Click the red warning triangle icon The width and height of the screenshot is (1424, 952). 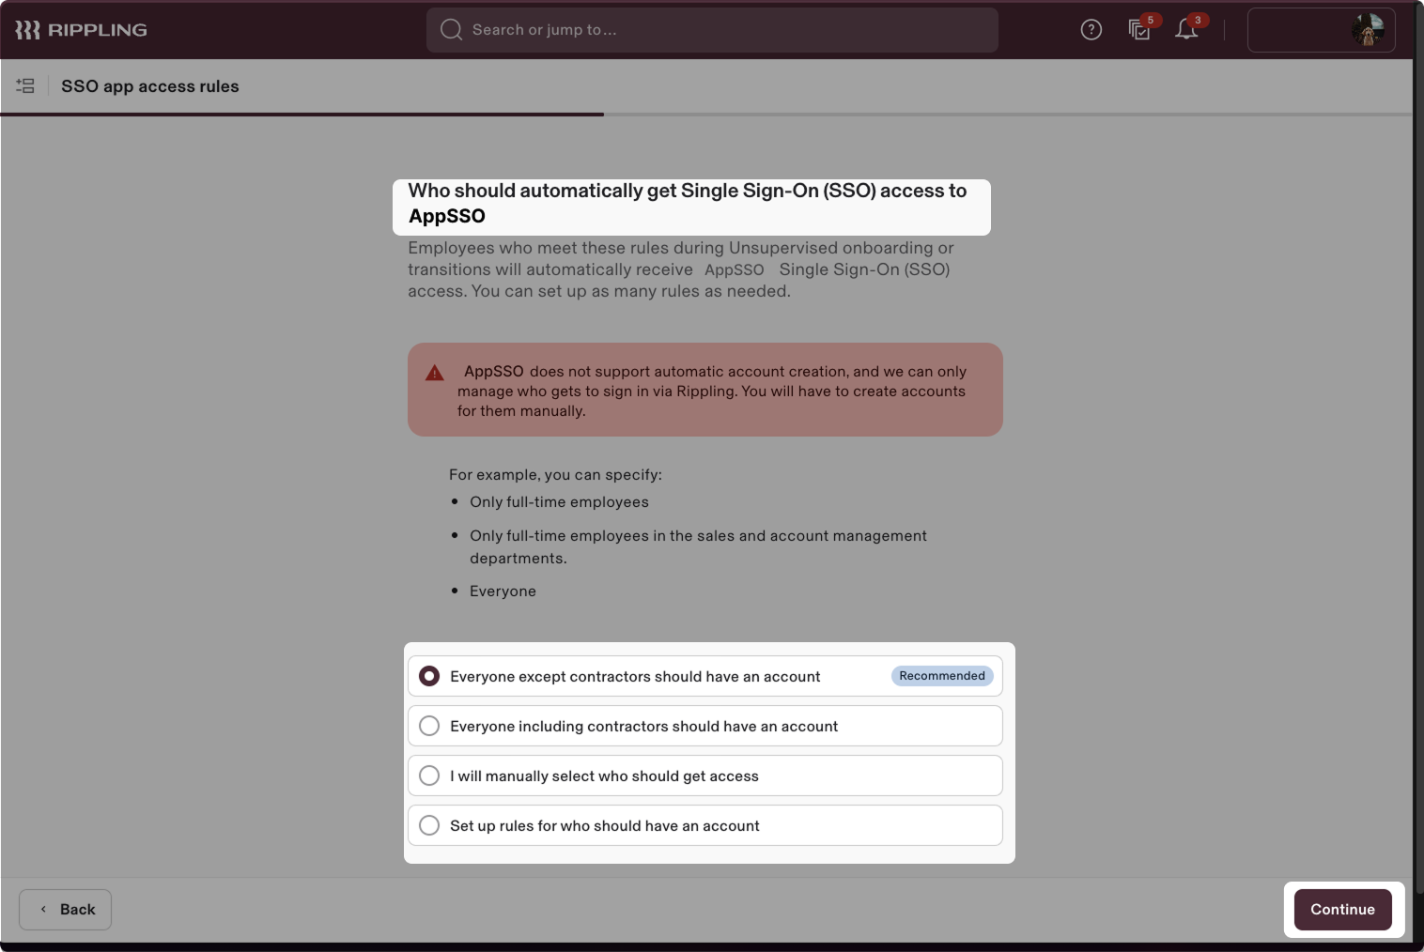click(434, 373)
